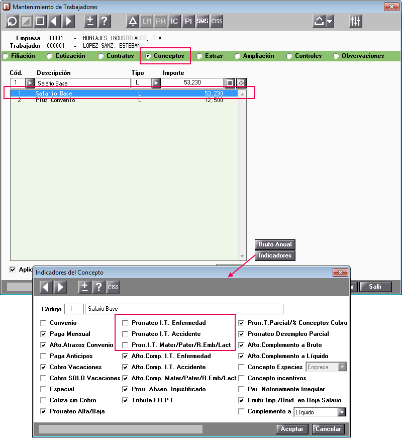Click the refresh icon in main toolbar

coord(12,21)
